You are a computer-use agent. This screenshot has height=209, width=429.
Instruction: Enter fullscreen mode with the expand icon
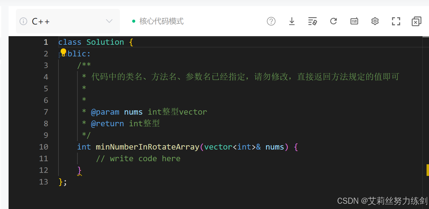click(396, 21)
